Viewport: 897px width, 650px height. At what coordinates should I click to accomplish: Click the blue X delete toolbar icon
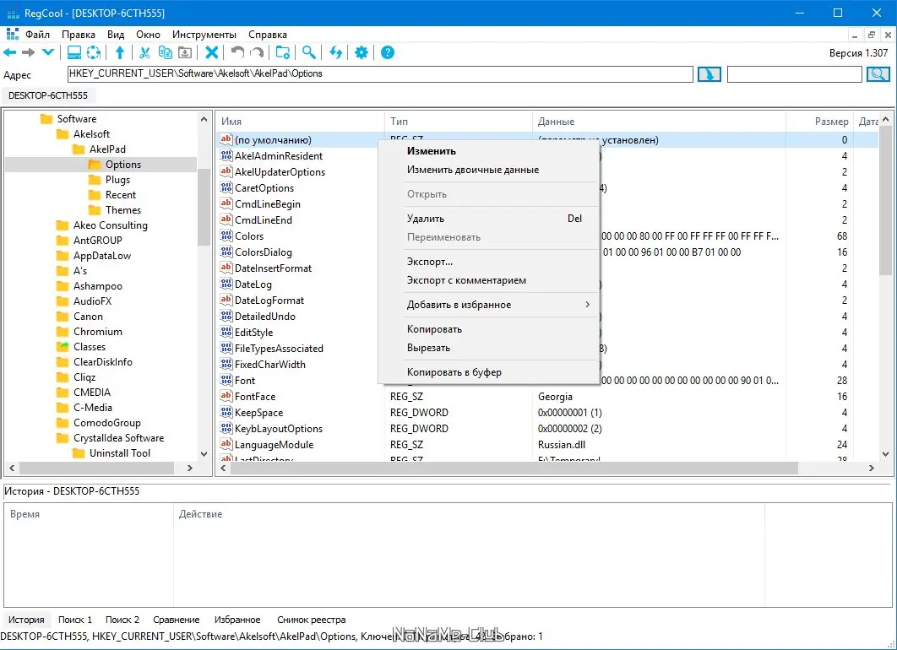coord(212,53)
